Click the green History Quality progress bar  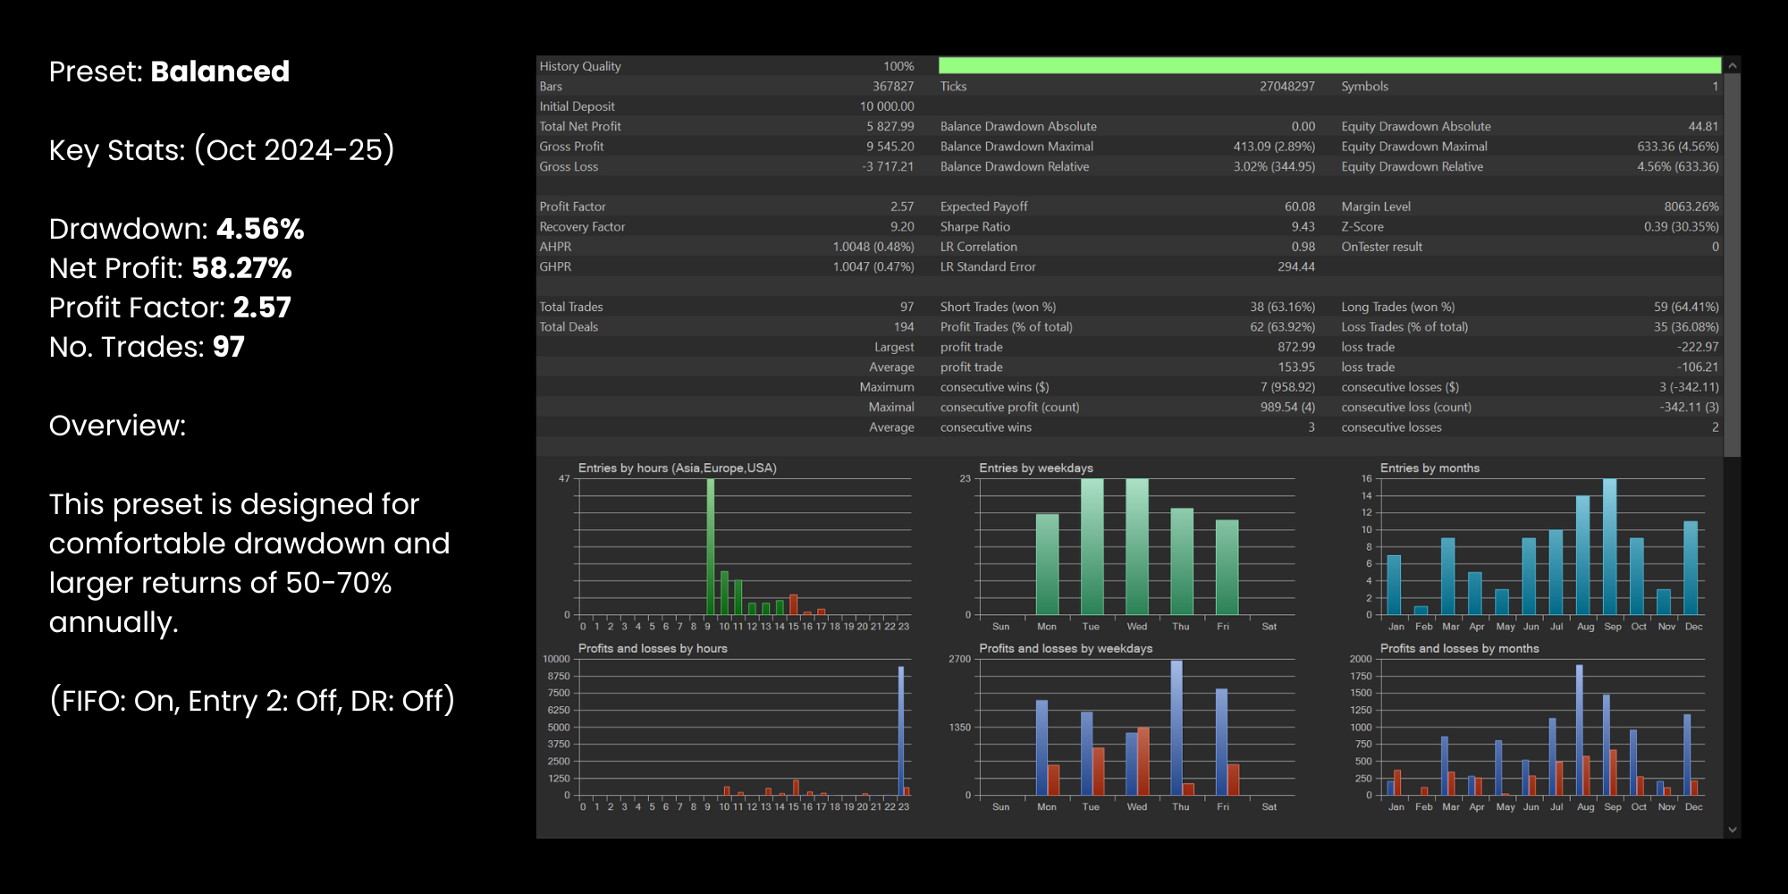1328,66
